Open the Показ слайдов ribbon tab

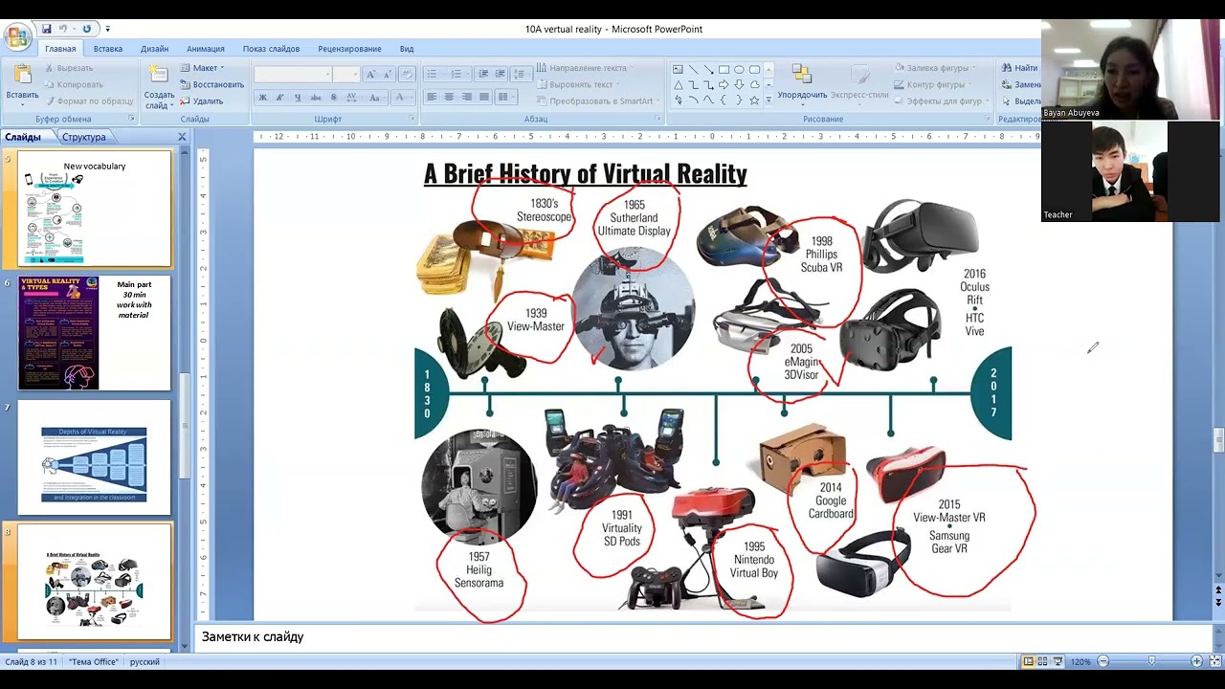tap(271, 49)
